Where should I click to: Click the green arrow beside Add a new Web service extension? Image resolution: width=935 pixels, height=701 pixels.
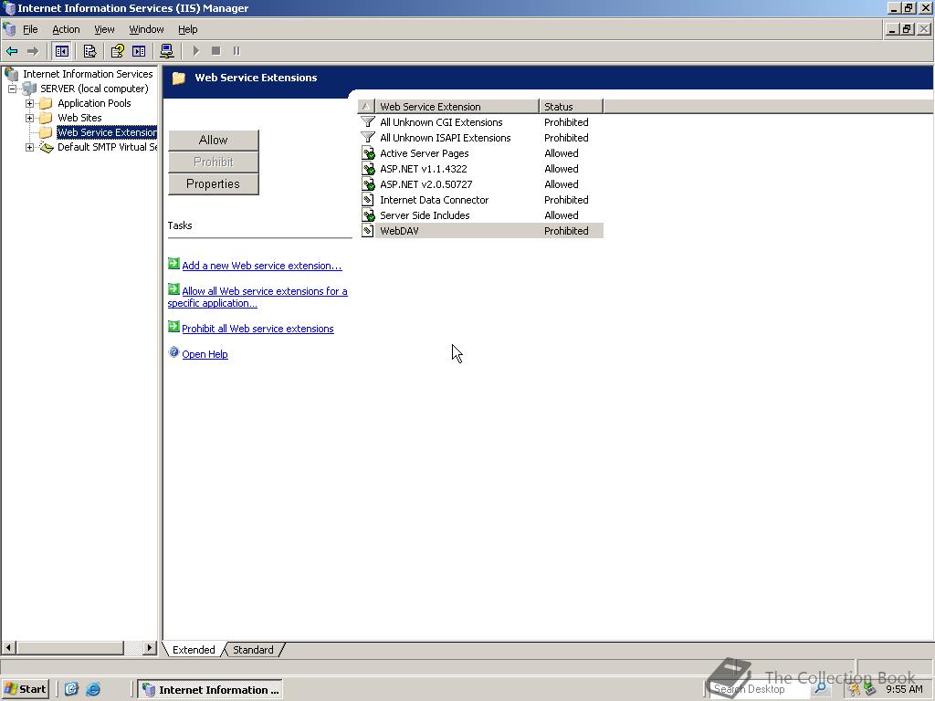coord(173,264)
